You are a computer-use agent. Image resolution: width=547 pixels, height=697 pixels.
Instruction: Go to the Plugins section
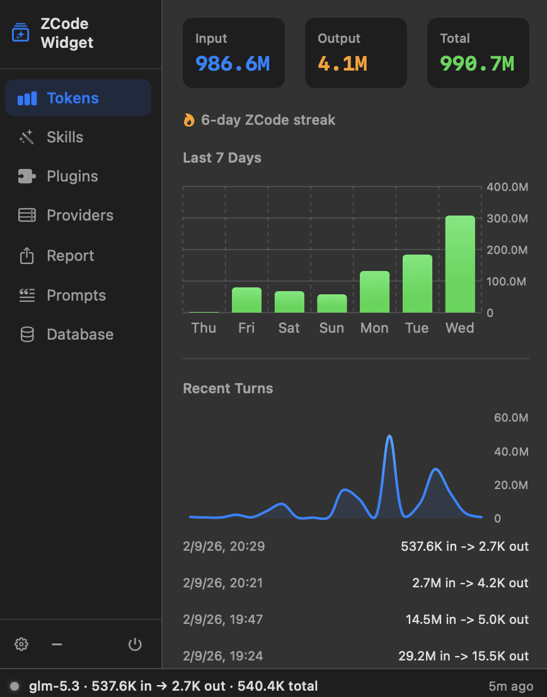78,176
